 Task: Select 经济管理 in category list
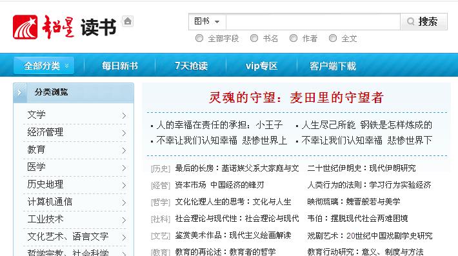pos(45,132)
